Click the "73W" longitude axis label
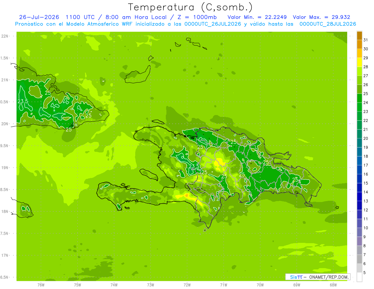 151,285
